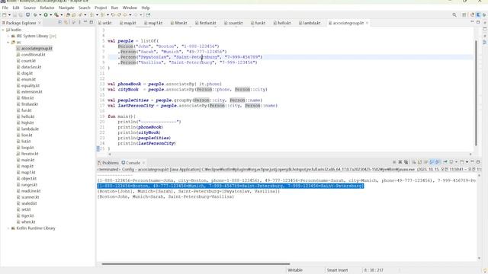Click Pin Console icon
The height and width of the screenshot is (274, 488).
pos(445,162)
